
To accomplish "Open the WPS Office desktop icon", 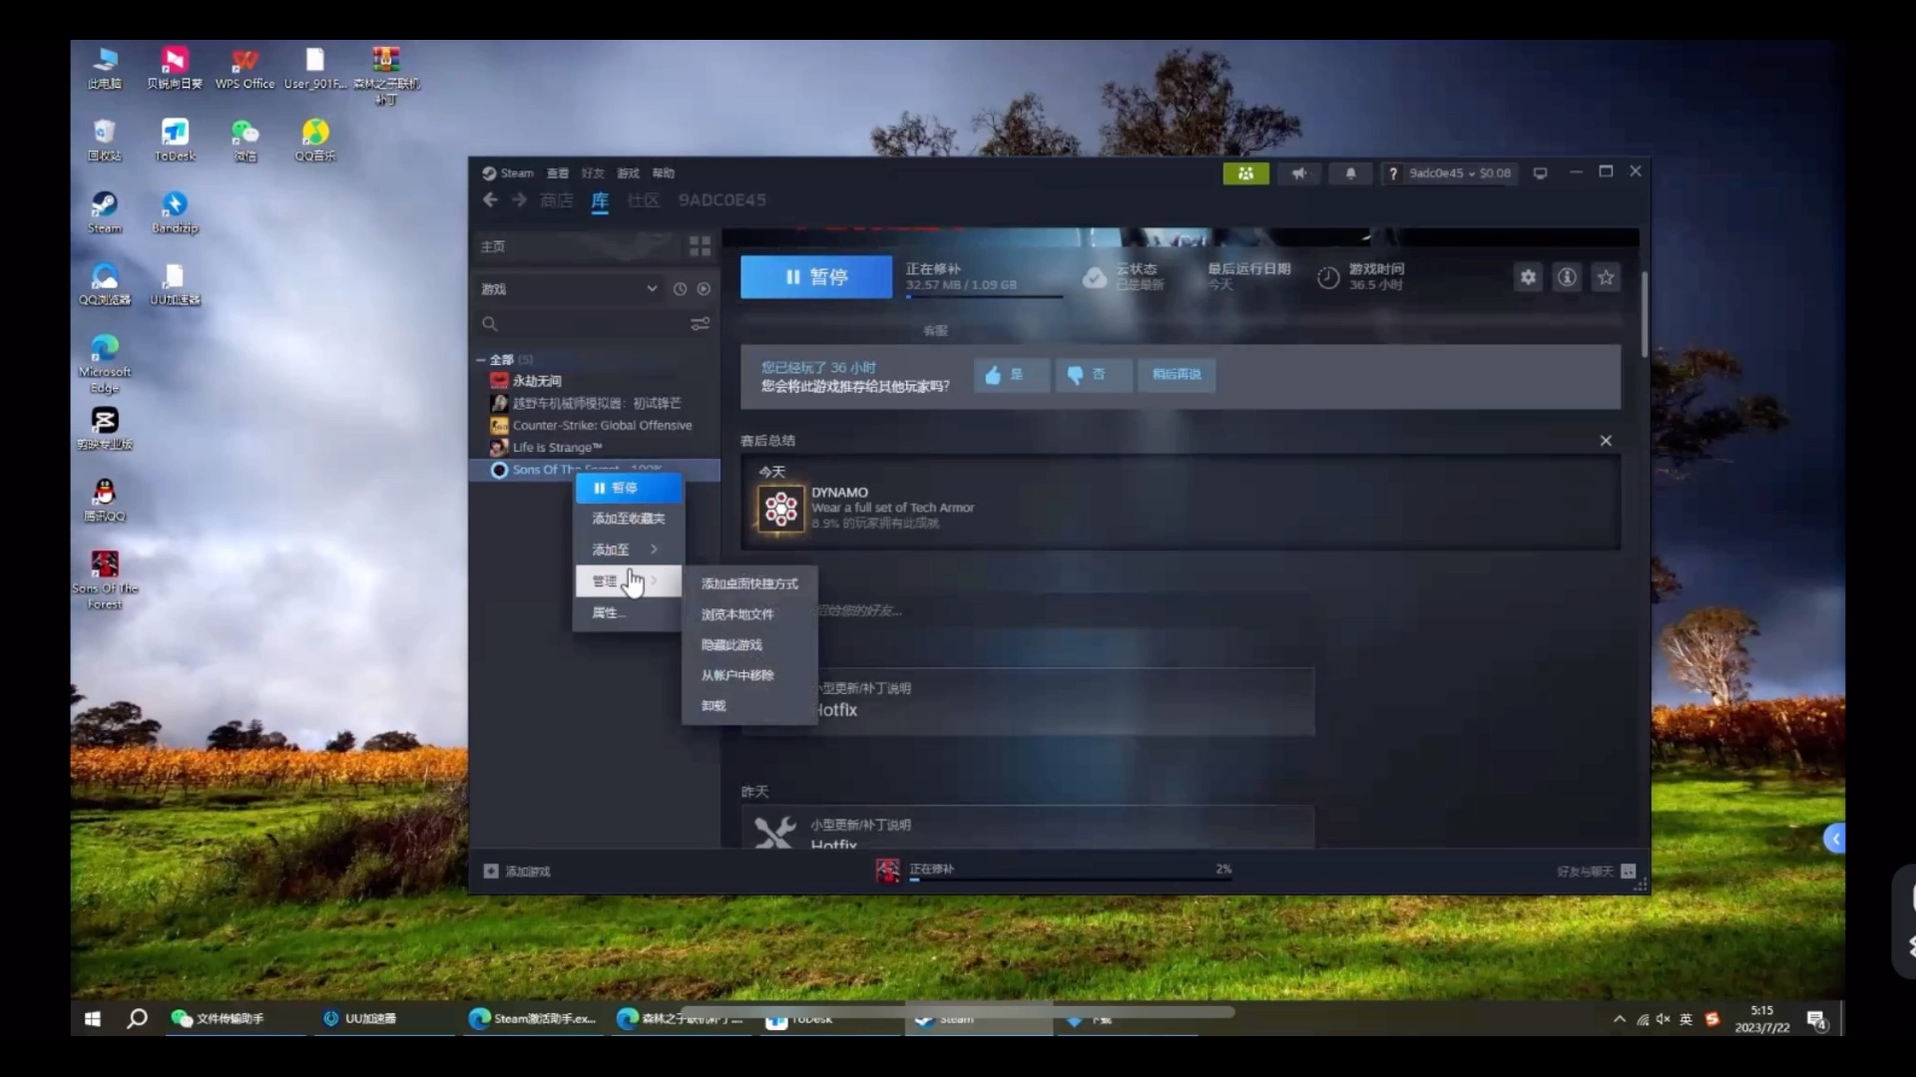I will tap(244, 69).
